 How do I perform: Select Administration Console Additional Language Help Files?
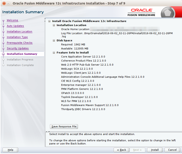click(103, 77)
